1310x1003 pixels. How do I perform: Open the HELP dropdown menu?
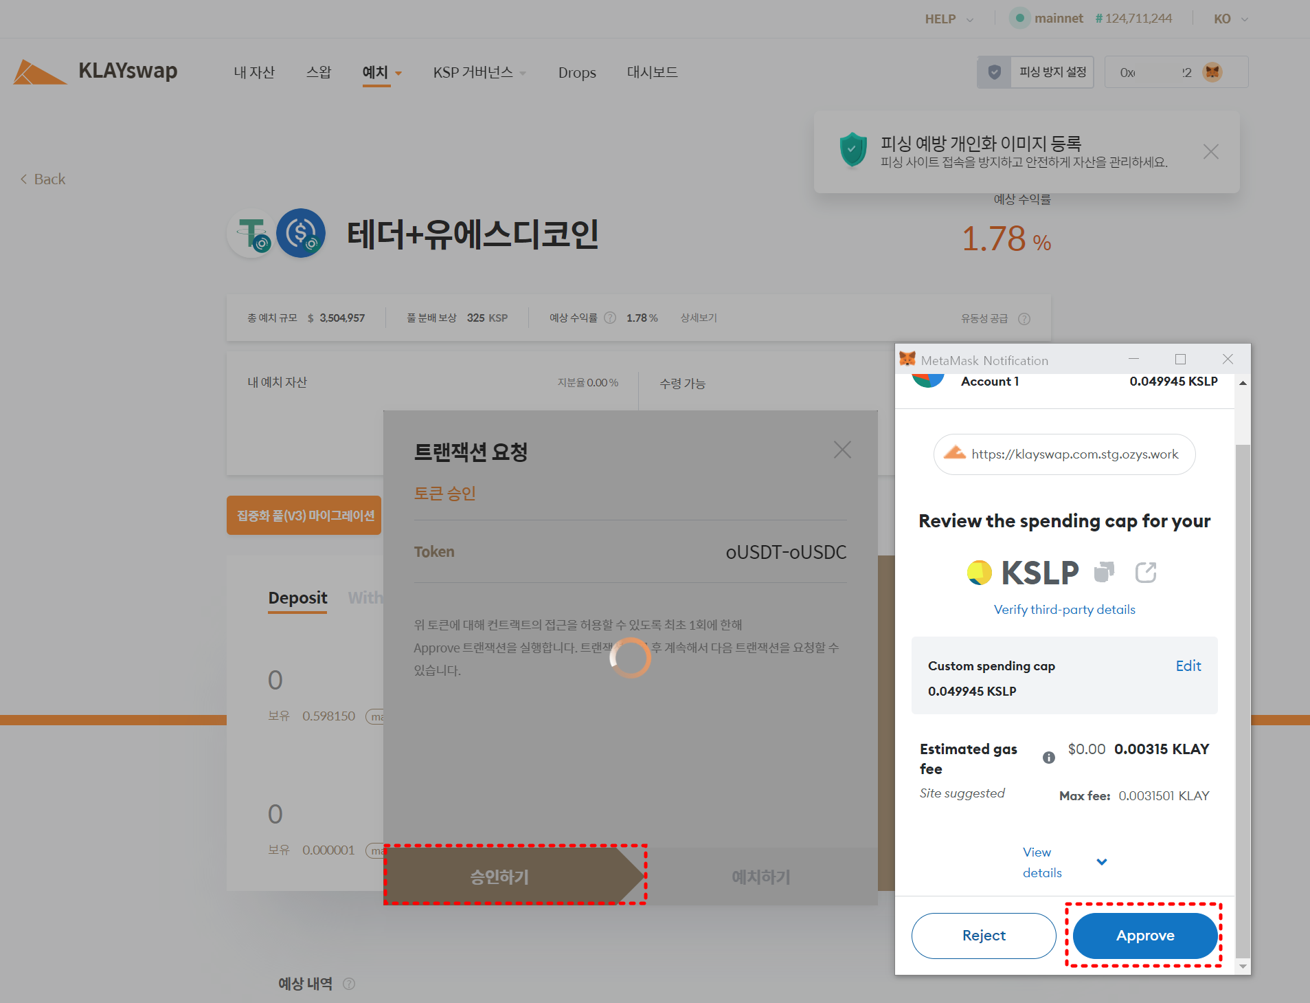(949, 19)
